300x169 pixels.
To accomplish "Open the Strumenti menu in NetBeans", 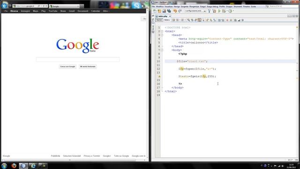I will click(238, 7).
